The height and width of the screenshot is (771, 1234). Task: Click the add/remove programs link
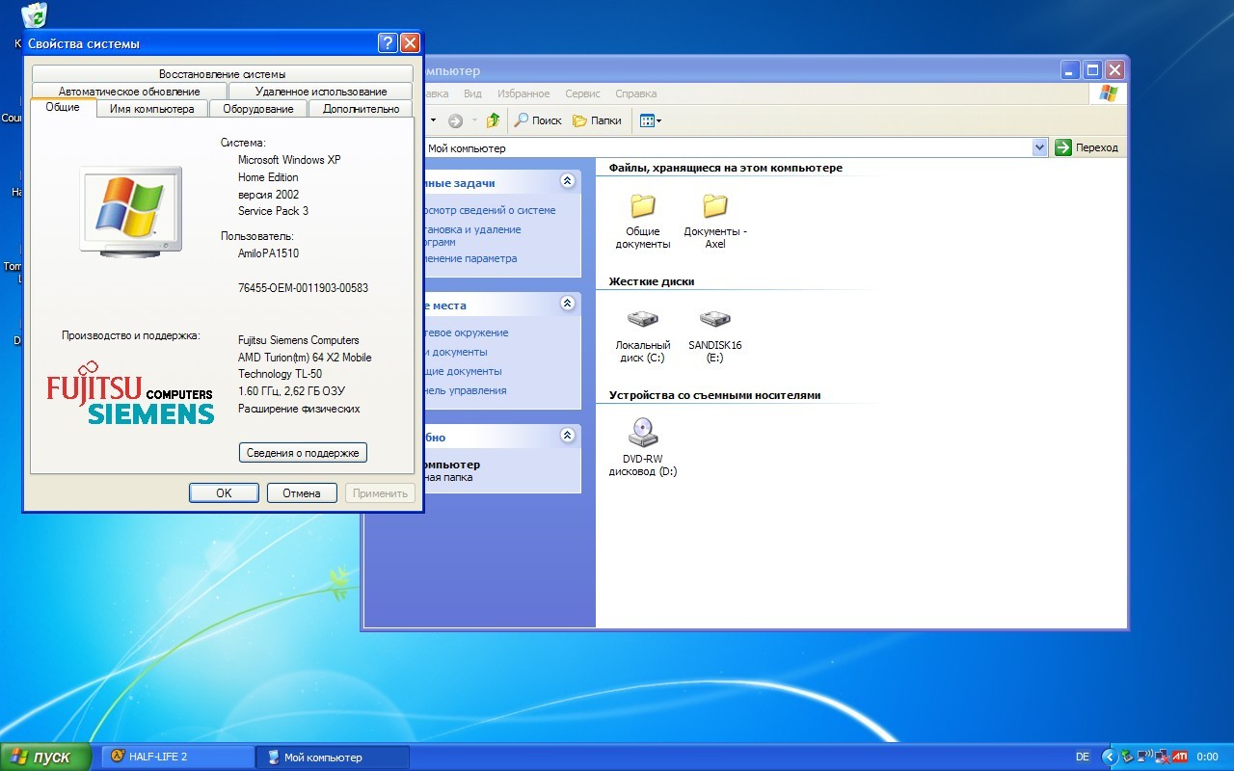click(472, 235)
